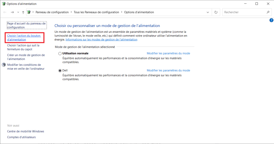Click the Forward navigation arrow

[12, 12]
